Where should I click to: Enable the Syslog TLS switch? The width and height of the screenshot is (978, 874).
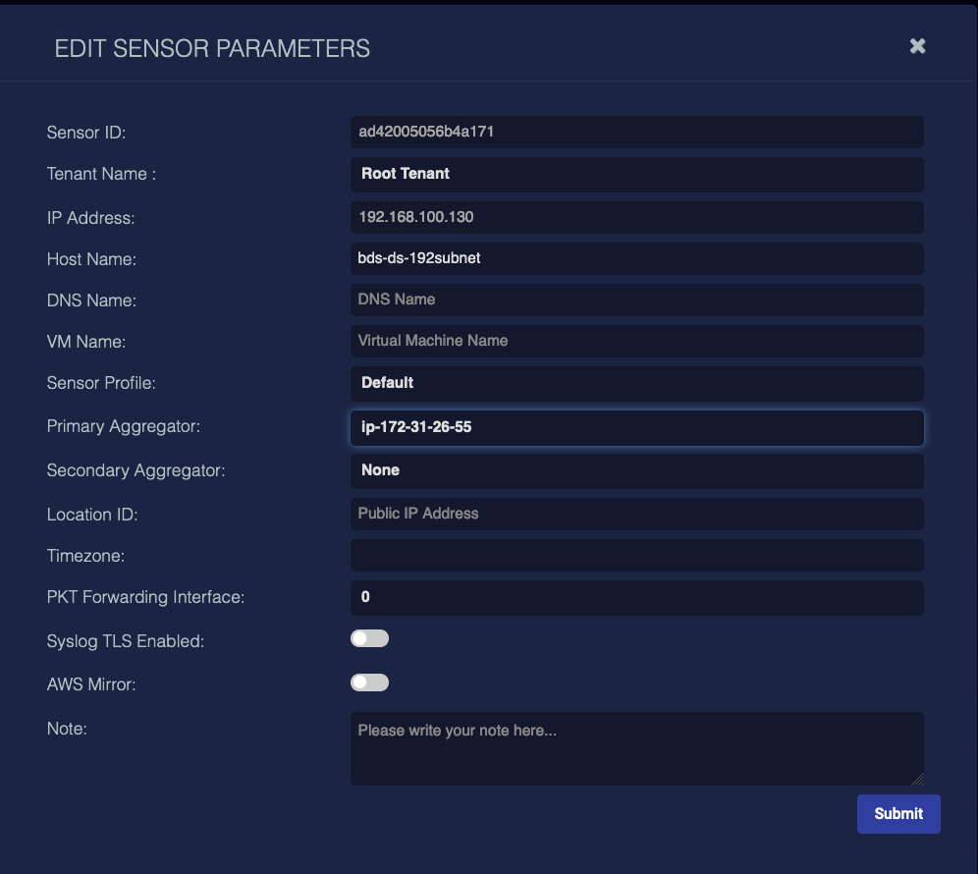coord(369,638)
